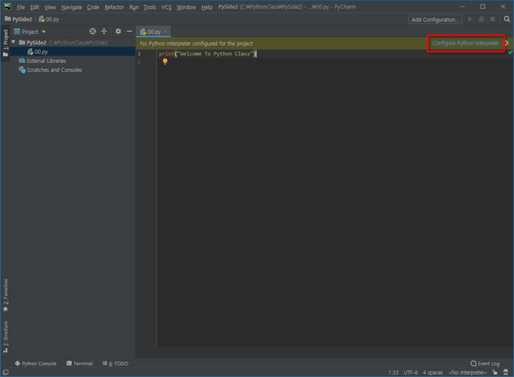The height and width of the screenshot is (377, 514).
Task: Toggle the 1: Project side tab
Action: [6, 43]
